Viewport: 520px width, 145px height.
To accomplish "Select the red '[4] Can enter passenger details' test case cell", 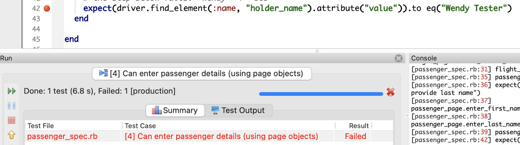I will tap(221, 136).
